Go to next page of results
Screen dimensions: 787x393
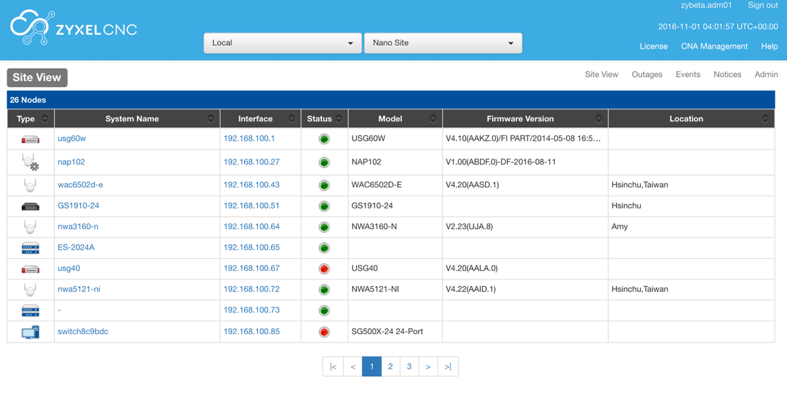coord(428,367)
